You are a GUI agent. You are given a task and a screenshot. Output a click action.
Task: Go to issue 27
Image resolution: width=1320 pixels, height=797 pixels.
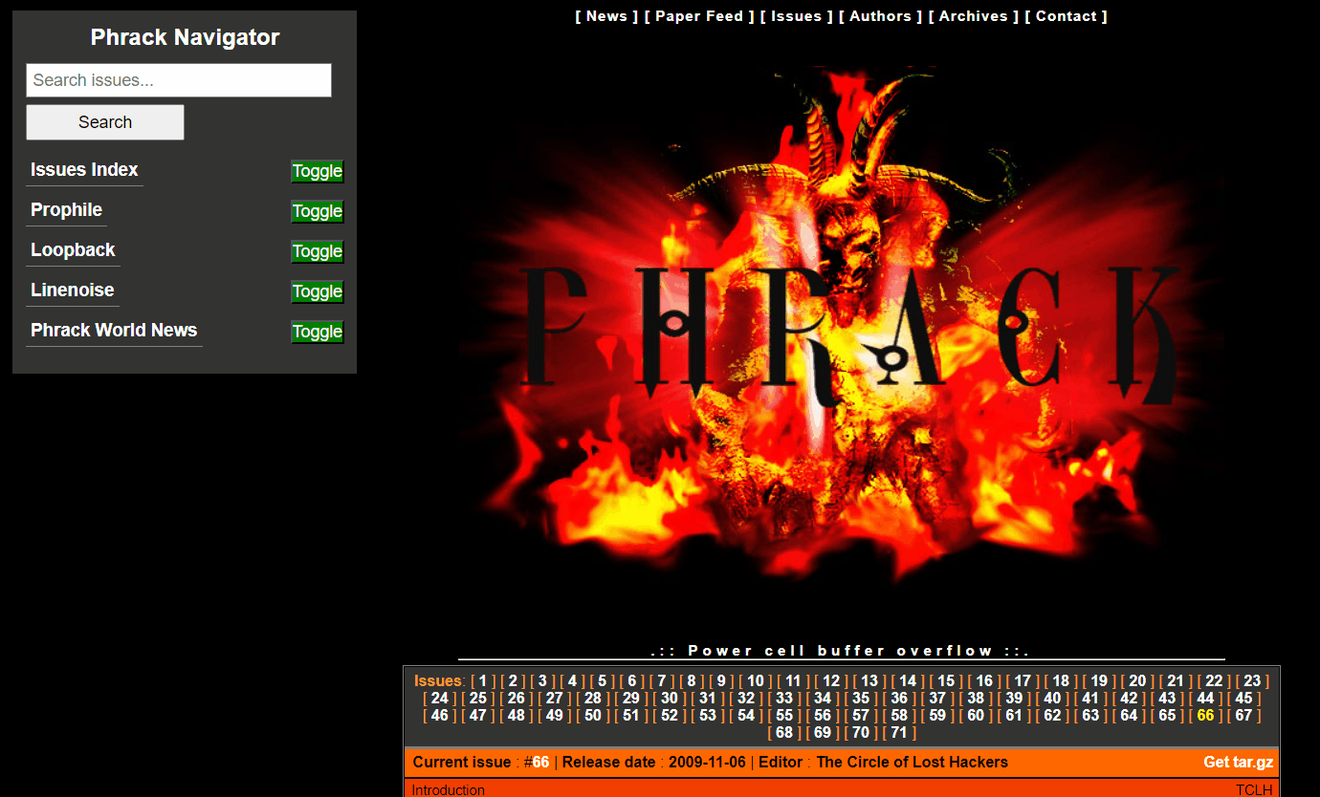[555, 699]
